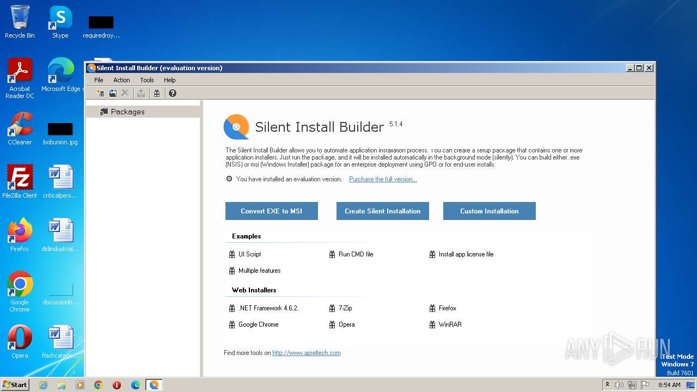Click the Acrobat Reader DC desktop icon

[20, 78]
